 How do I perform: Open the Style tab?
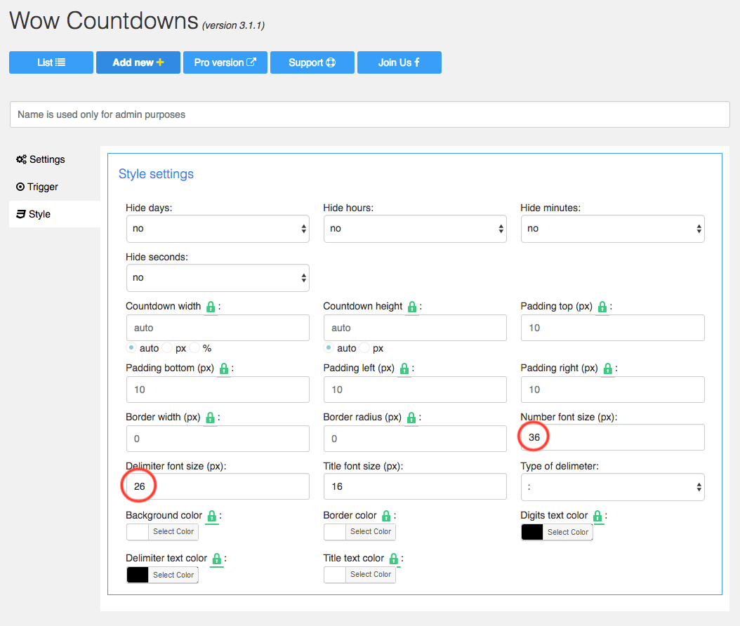click(55, 214)
